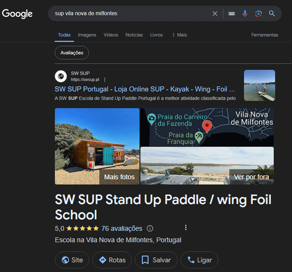Search by image with Google Lens
The image size is (292, 272).
pos(259,13)
